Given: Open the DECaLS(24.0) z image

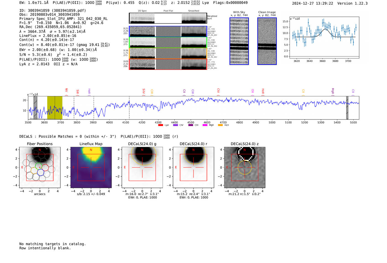Looking at the screenshot, I should point(245,168).
